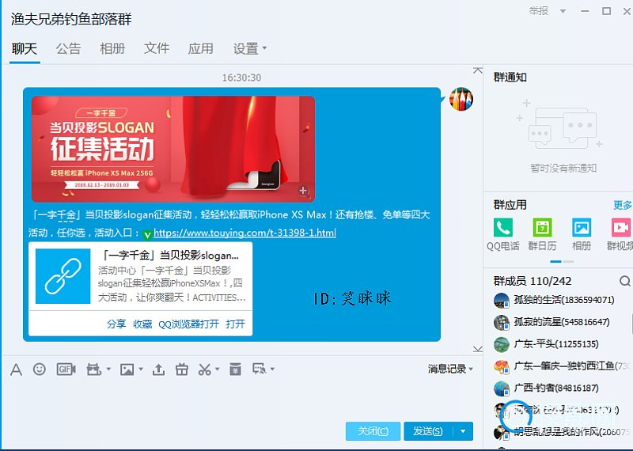Switch to the 聊天 tab
This screenshot has width=633, height=451.
pos(25,49)
